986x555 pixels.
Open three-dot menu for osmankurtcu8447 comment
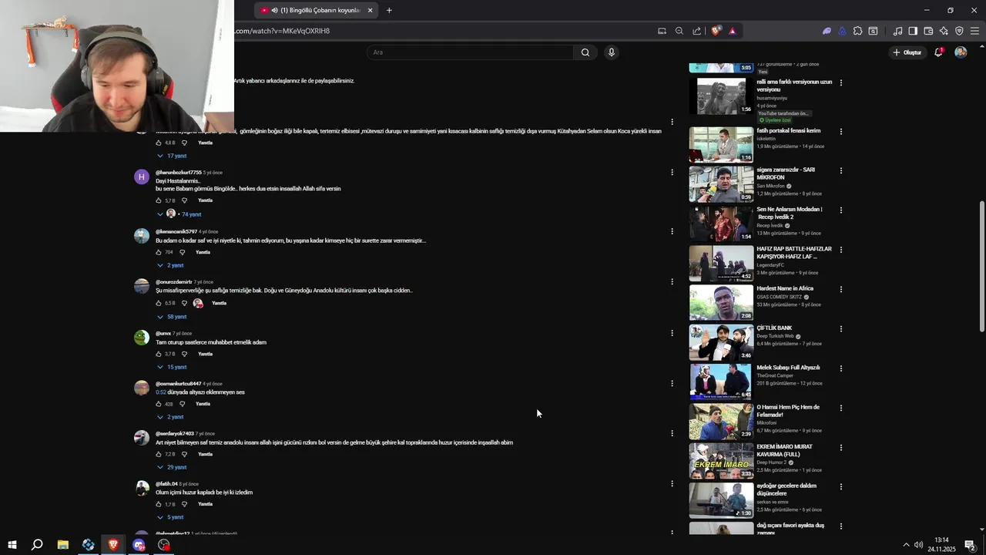pyautogui.click(x=672, y=383)
